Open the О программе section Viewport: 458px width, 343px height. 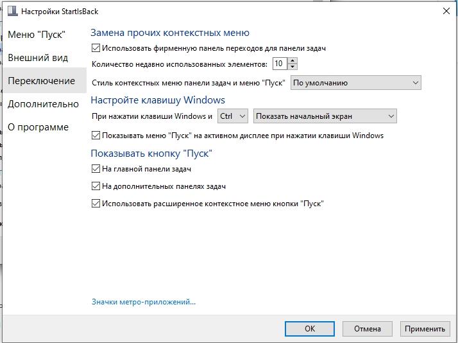pos(38,127)
